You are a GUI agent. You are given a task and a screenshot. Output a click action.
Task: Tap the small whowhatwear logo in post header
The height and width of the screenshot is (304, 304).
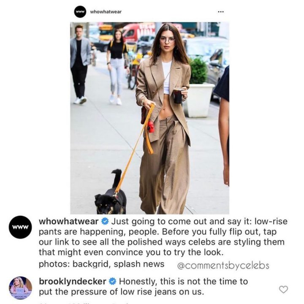point(80,12)
